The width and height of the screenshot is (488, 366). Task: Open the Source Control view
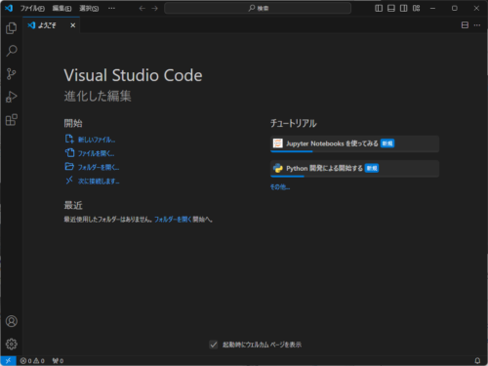click(12, 74)
